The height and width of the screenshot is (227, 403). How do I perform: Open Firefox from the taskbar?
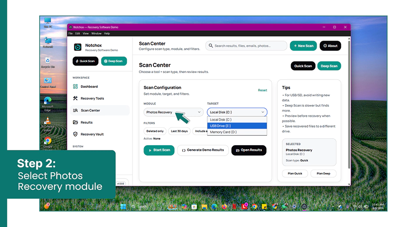pos(224,206)
